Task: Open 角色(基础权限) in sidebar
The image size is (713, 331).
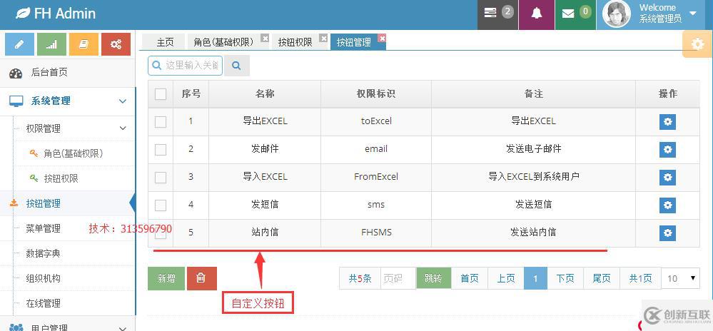Action: click(73, 153)
